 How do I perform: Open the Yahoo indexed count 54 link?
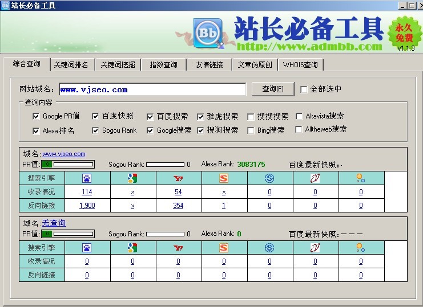(178, 192)
